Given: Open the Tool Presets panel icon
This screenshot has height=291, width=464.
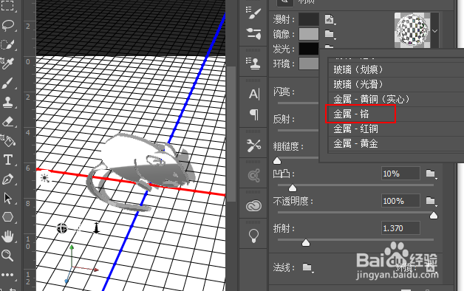Looking at the screenshot, I should pyautogui.click(x=253, y=145).
